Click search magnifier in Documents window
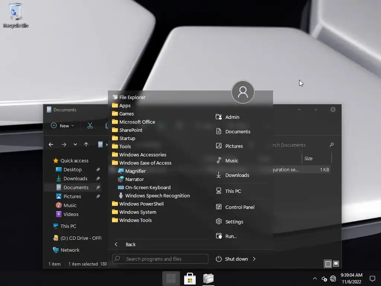381x286 pixels. click(x=332, y=145)
